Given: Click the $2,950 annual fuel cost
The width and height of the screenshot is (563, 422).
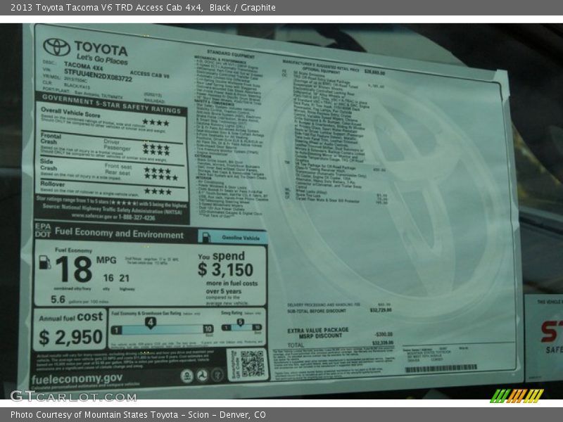Looking at the screenshot, I should point(71,338).
